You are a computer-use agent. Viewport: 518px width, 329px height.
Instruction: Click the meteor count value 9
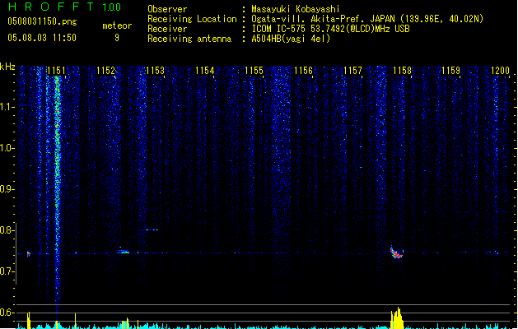click(117, 38)
